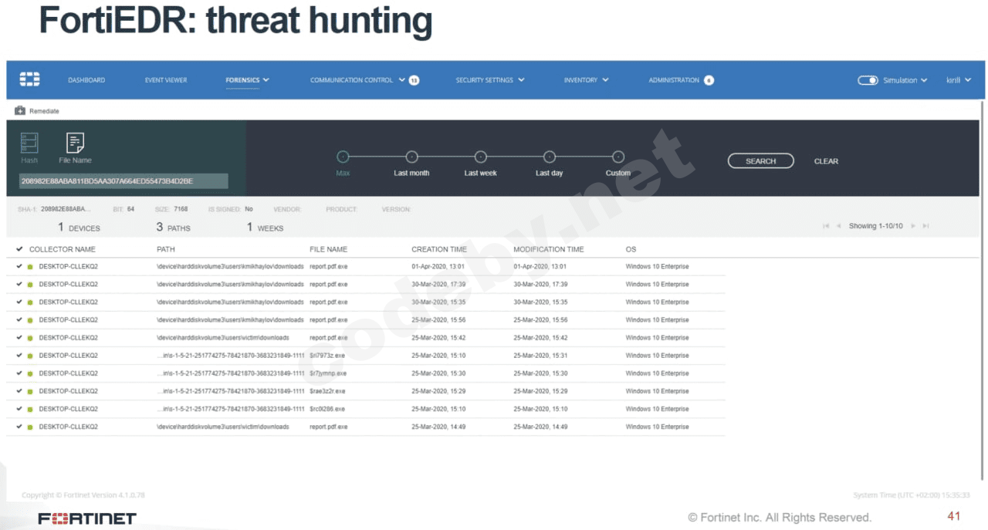Click the SHA-1 value '208982E88ABA...'
The height and width of the screenshot is (530, 988).
(66, 209)
